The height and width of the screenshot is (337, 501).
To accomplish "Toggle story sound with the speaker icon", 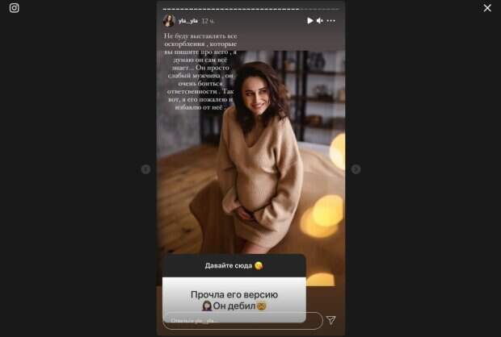I will coord(320,21).
